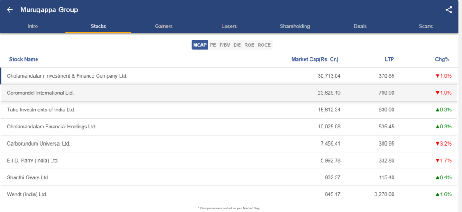This screenshot has height=212, width=462.
Task: Share the Murugappa Group page
Action: click(x=448, y=10)
